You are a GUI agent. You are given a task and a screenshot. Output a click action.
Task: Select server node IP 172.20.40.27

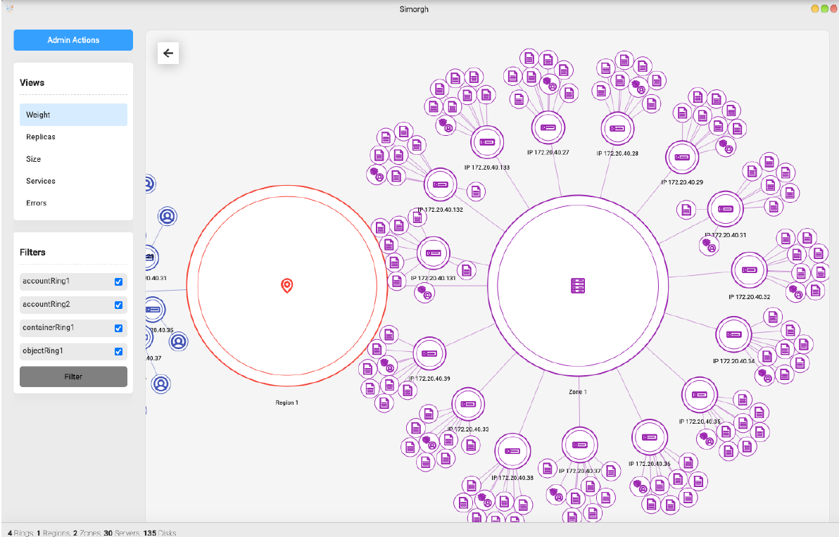click(547, 127)
